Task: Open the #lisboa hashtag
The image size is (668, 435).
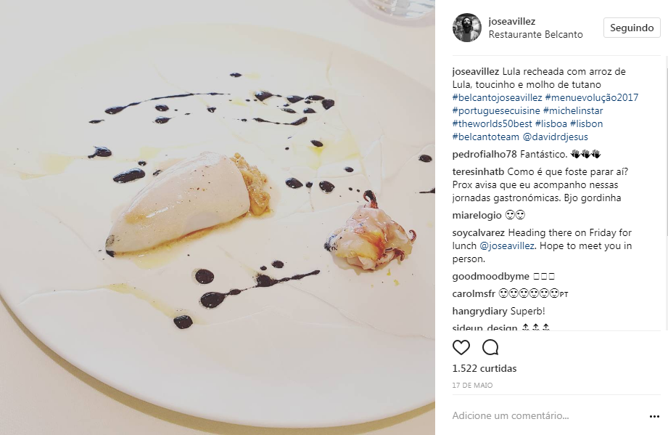Action: click(551, 123)
